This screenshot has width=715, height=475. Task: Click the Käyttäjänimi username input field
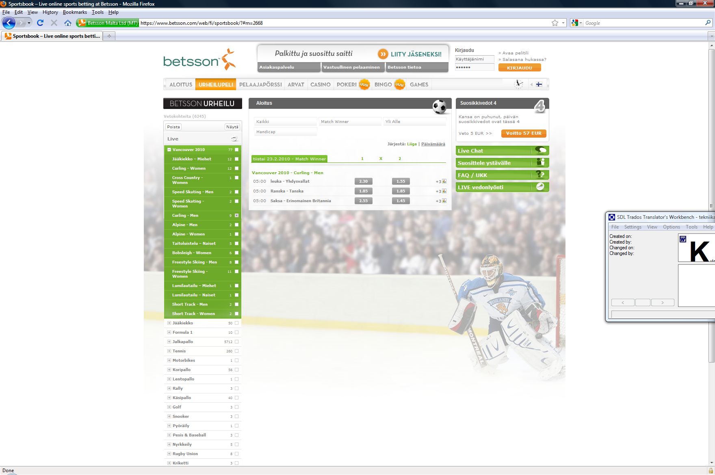pyautogui.click(x=474, y=59)
